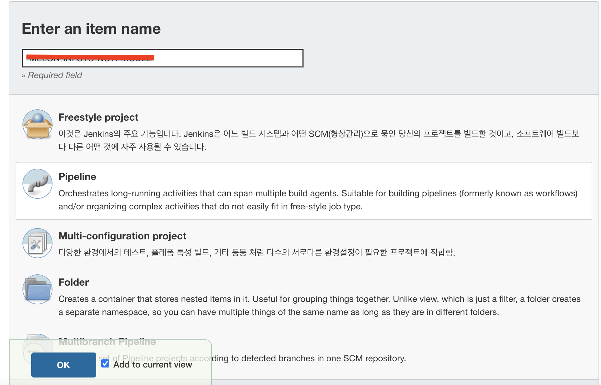The image size is (601, 385).
Task: Click the Freestyle project box icon
Action: (37, 124)
